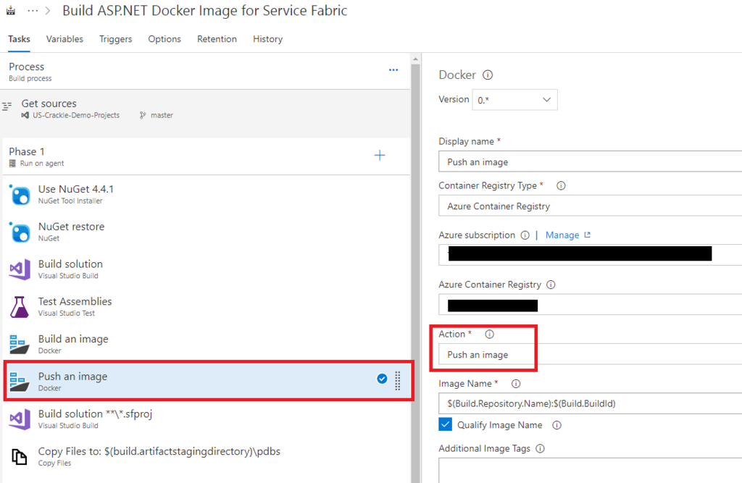Add a task to Phase 1
Screen dimensions: 742x483
(380, 155)
